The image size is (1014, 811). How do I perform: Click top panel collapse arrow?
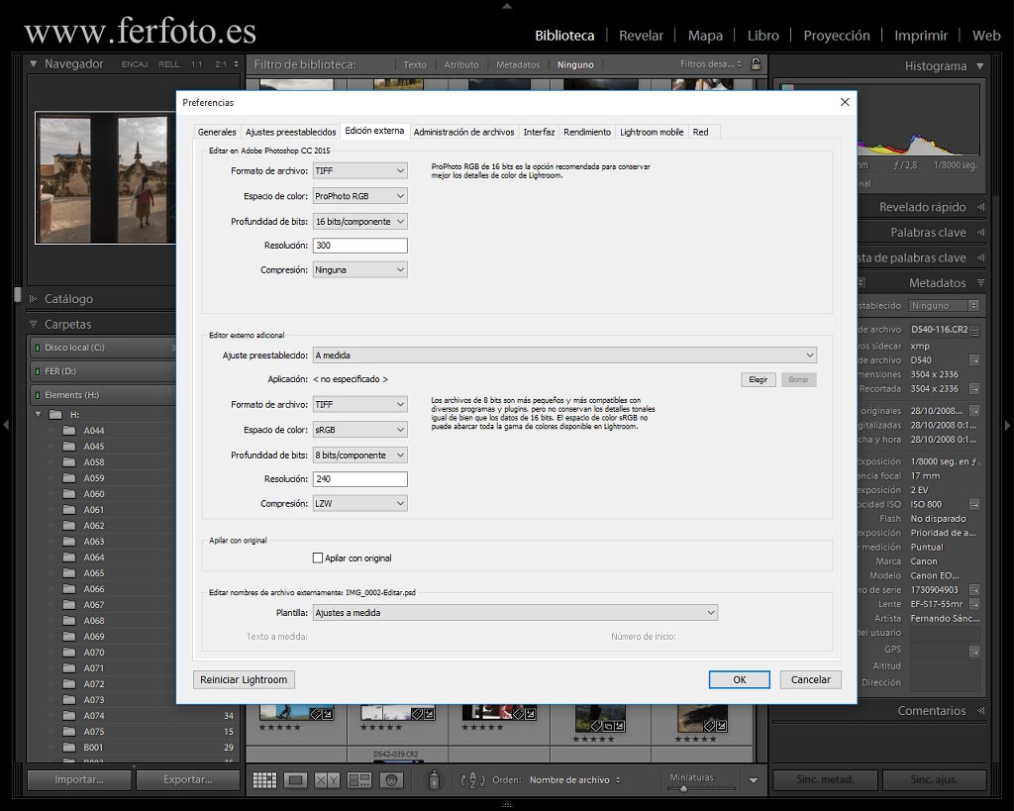click(x=507, y=6)
